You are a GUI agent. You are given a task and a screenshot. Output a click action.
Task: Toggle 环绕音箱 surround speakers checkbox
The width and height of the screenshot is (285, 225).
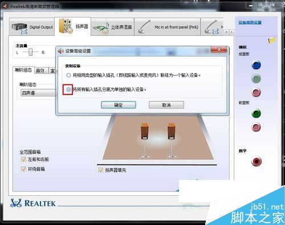pyautogui.click(x=23, y=169)
